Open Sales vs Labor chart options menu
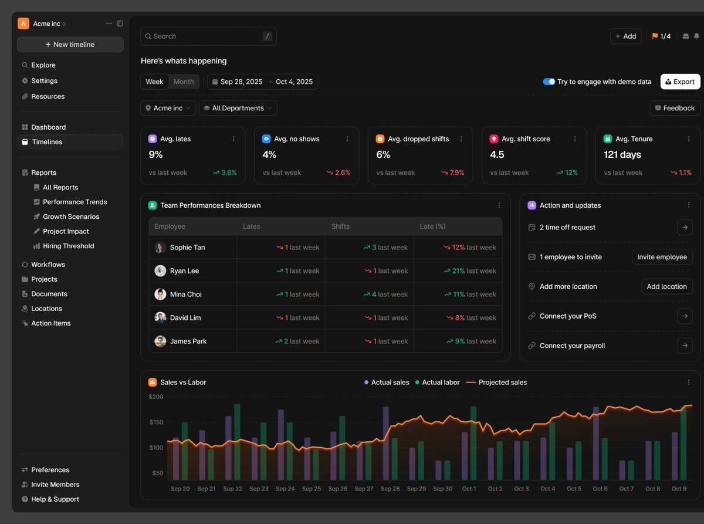Screen dimensions: 704x524 (x=689, y=382)
